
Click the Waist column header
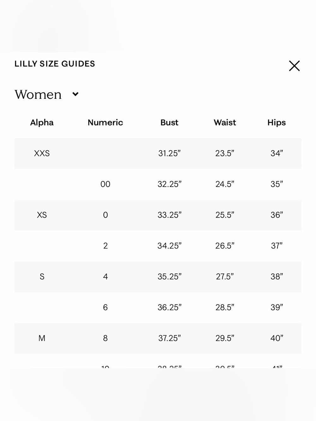[x=225, y=123]
